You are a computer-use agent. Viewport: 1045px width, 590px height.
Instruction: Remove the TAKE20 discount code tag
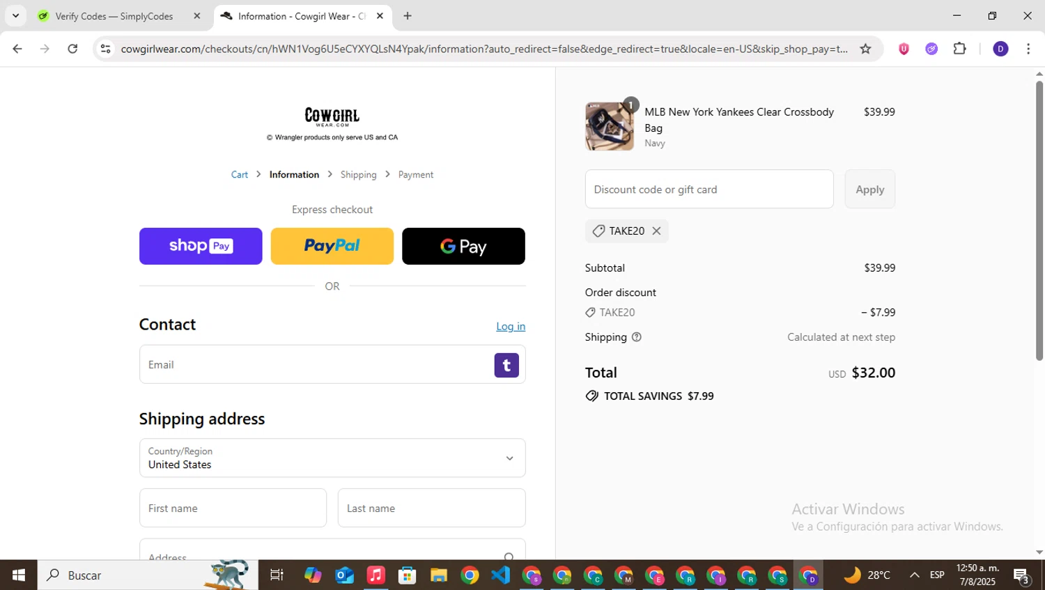pyautogui.click(x=656, y=231)
